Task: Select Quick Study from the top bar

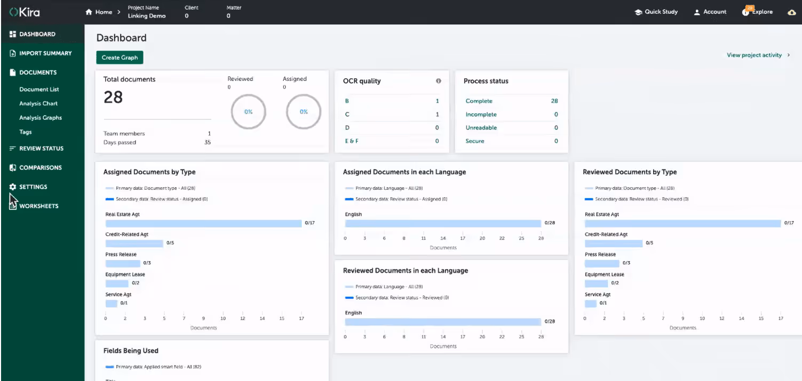Action: [656, 11]
